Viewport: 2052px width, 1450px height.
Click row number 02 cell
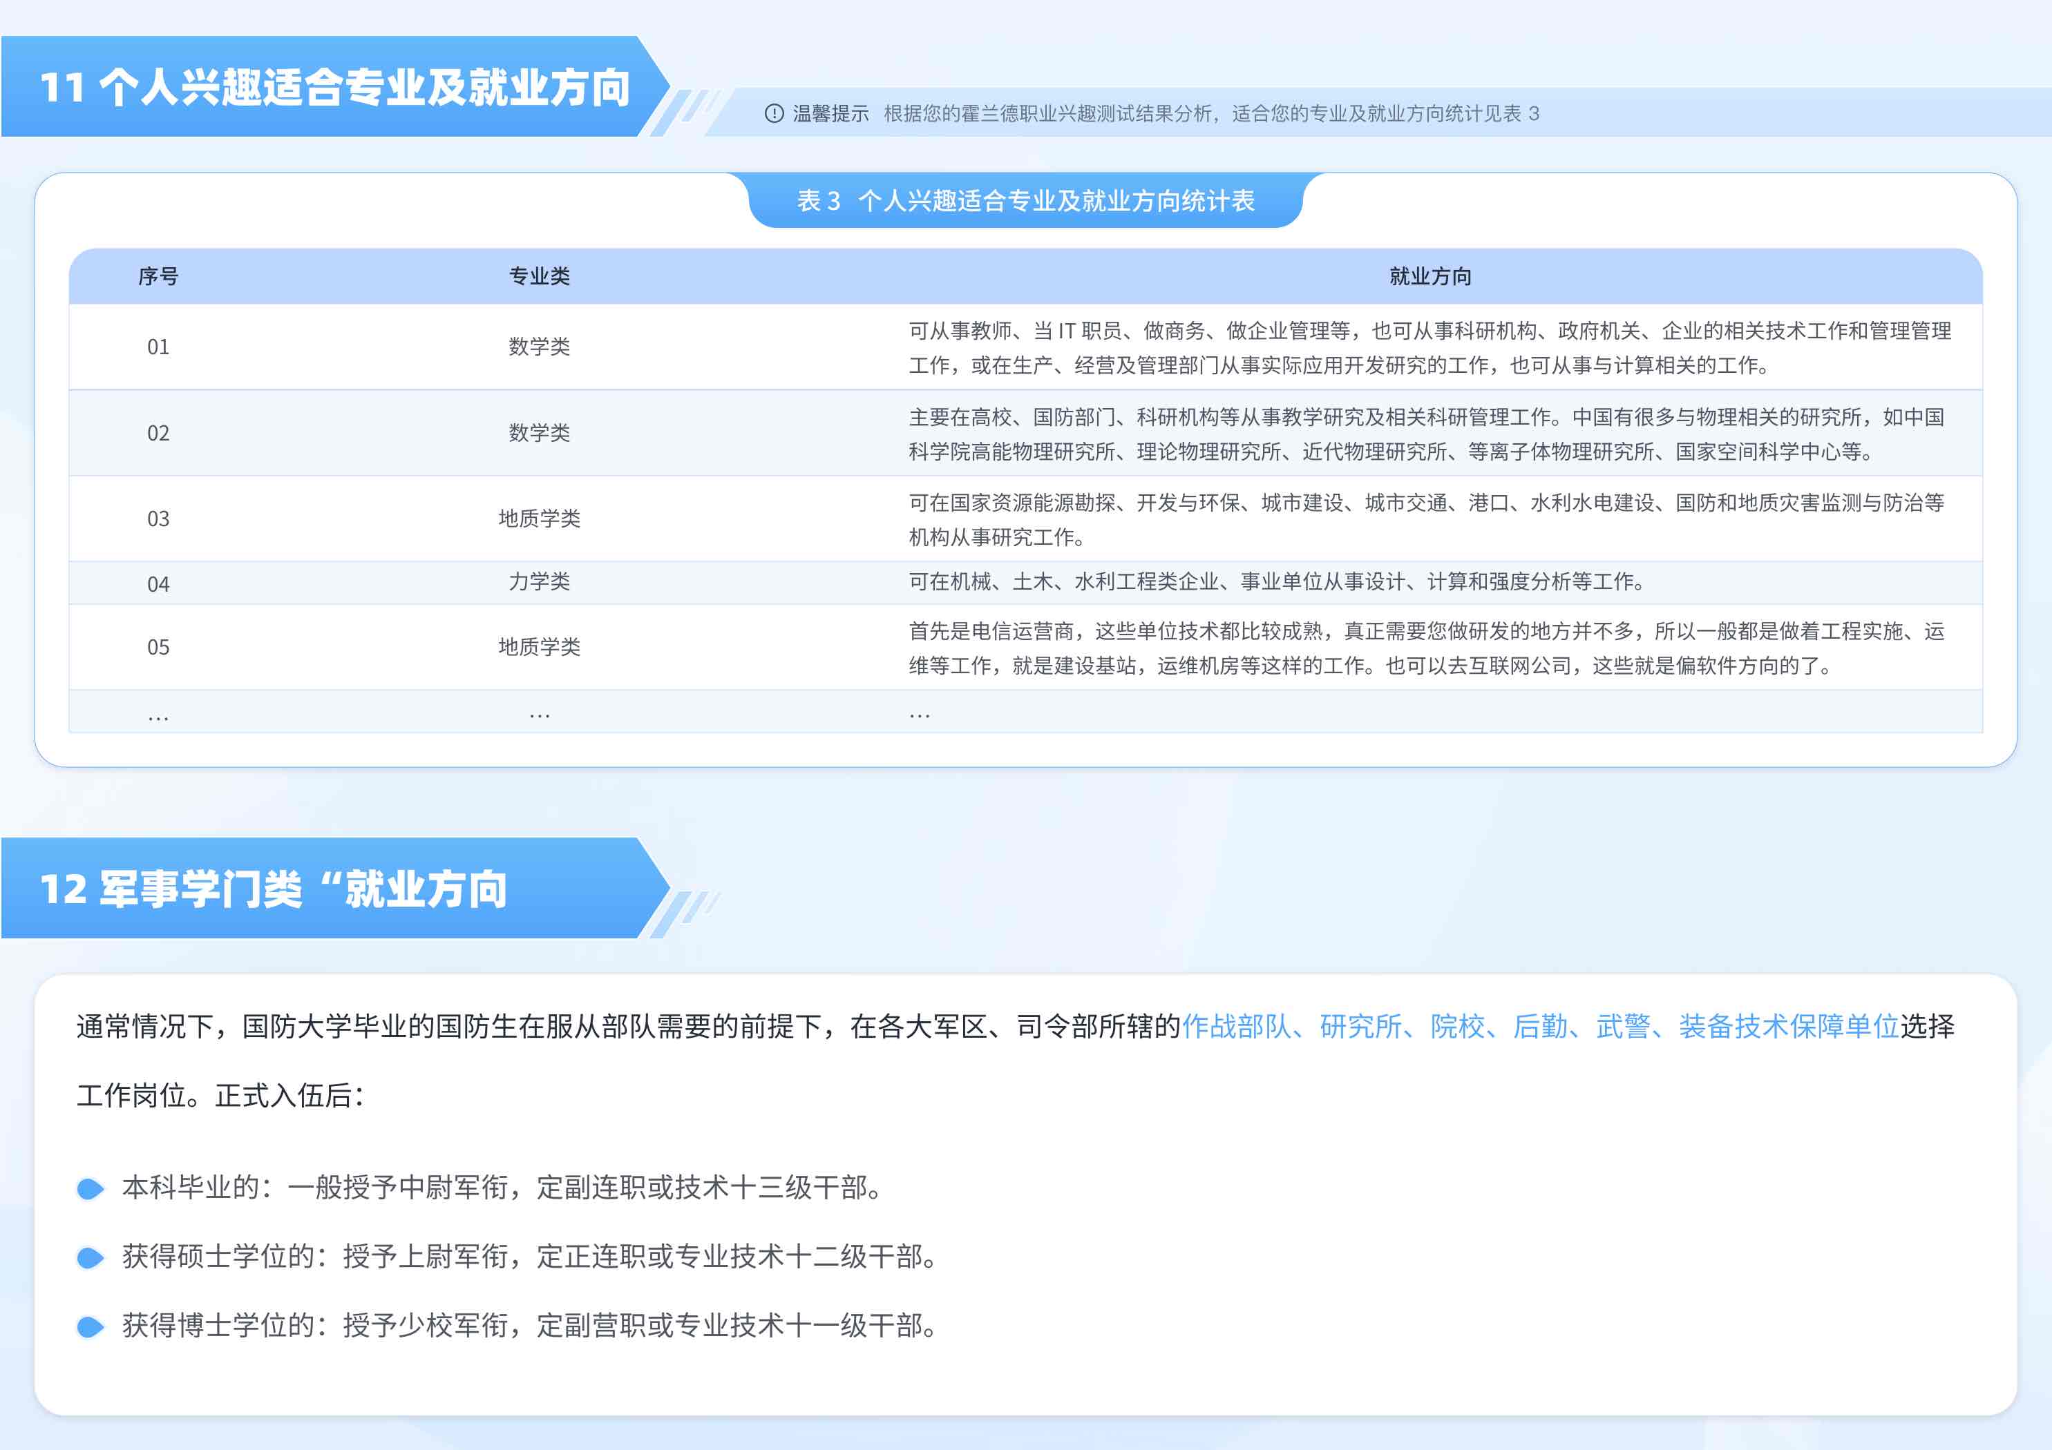(x=158, y=434)
